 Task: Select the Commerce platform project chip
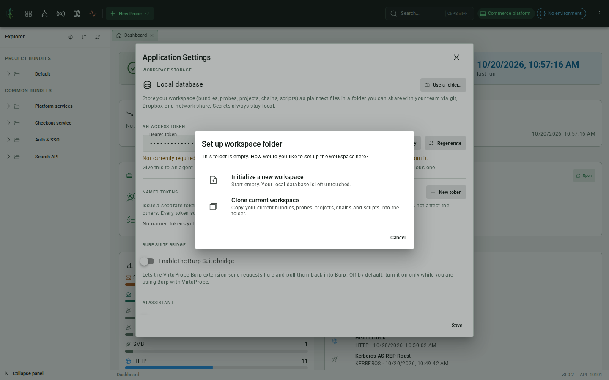tap(506, 14)
